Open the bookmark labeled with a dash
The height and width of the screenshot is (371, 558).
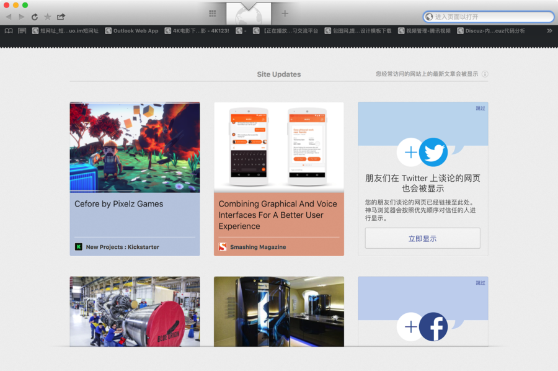[241, 31]
